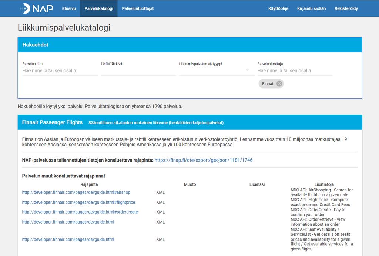Click 'Palvelun muut koneluettavat rajapinnat' heading
Screen dimensions: 379x256
[64, 176]
